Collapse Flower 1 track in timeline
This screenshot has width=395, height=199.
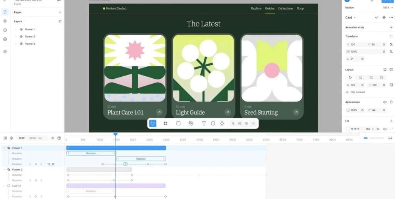point(4,148)
